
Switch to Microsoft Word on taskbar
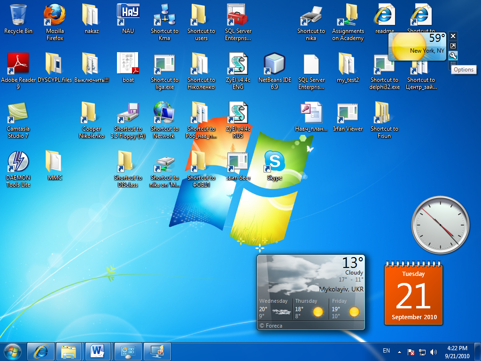[x=98, y=352]
